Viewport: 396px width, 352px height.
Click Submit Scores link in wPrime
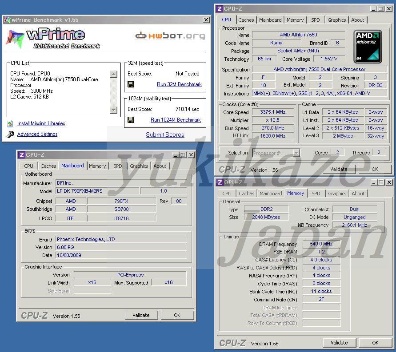(x=165, y=134)
